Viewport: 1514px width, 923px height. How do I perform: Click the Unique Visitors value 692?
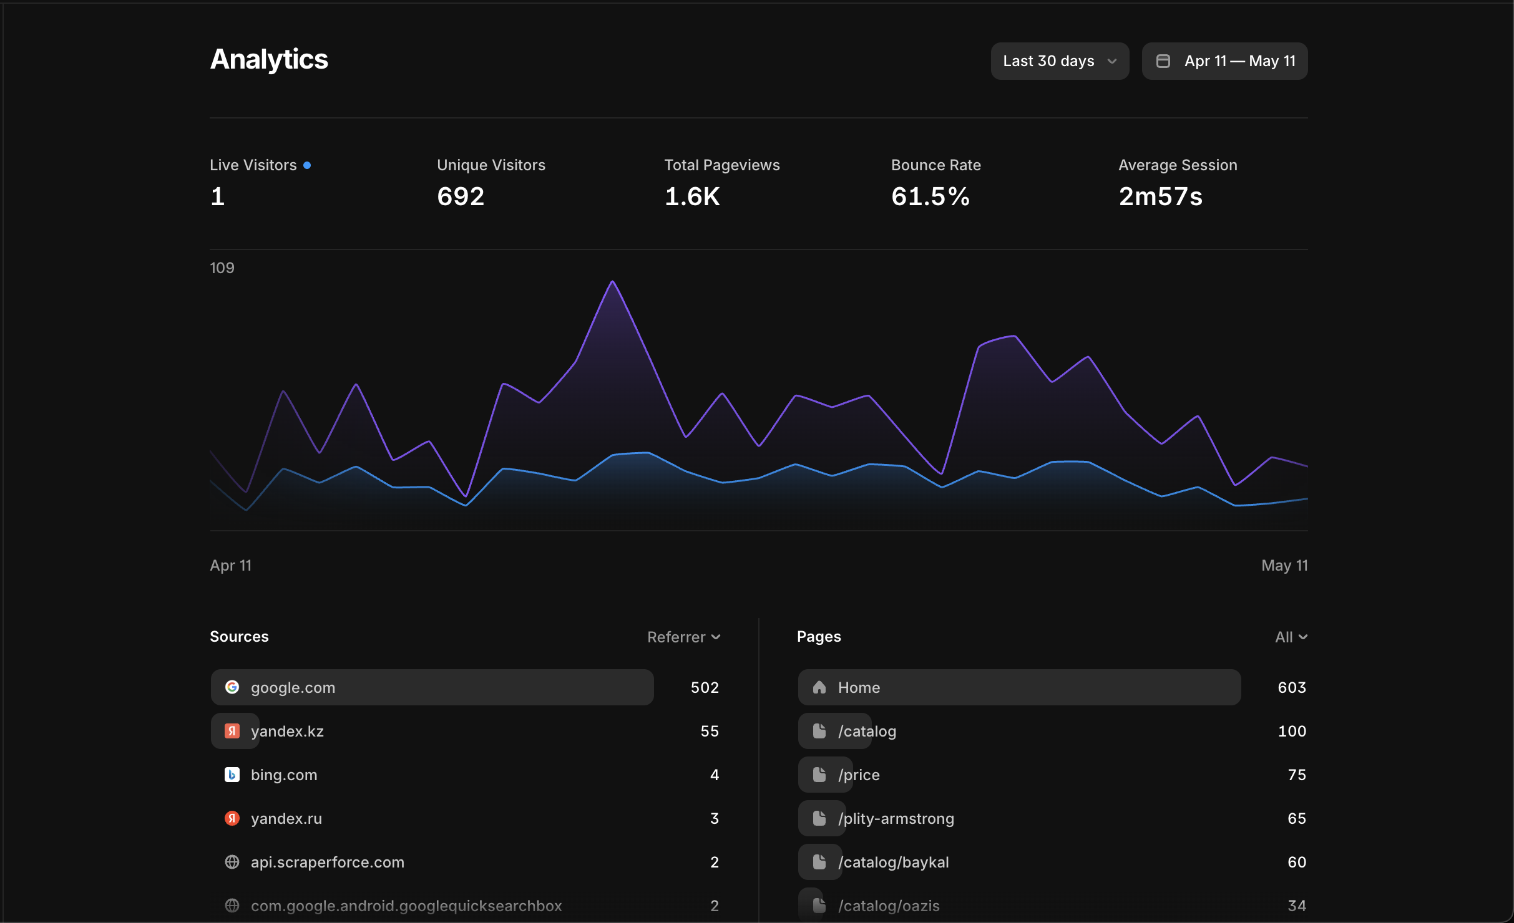(461, 196)
